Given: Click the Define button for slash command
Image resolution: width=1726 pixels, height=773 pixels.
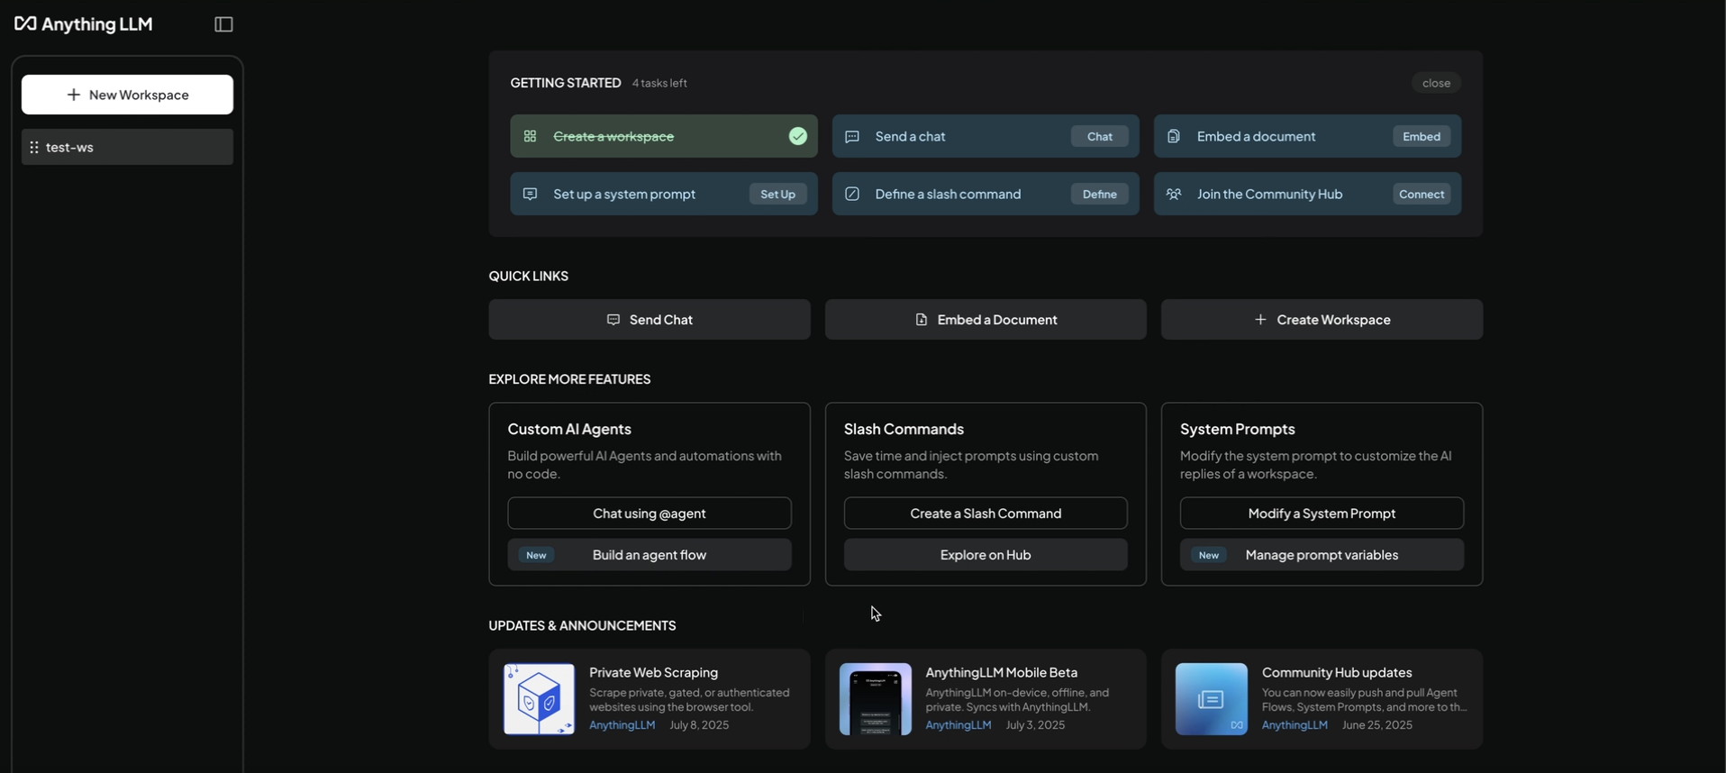Looking at the screenshot, I should click(1099, 194).
